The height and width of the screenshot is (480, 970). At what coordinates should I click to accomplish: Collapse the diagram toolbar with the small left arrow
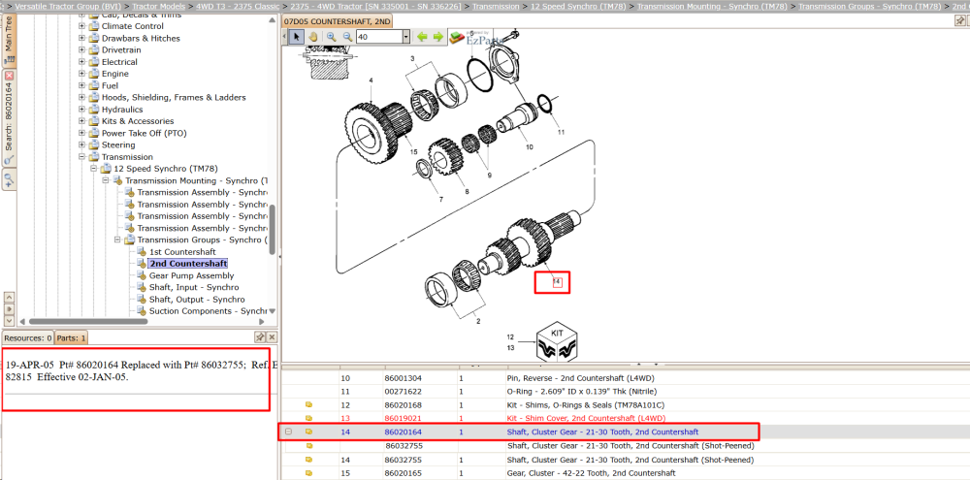click(x=285, y=37)
